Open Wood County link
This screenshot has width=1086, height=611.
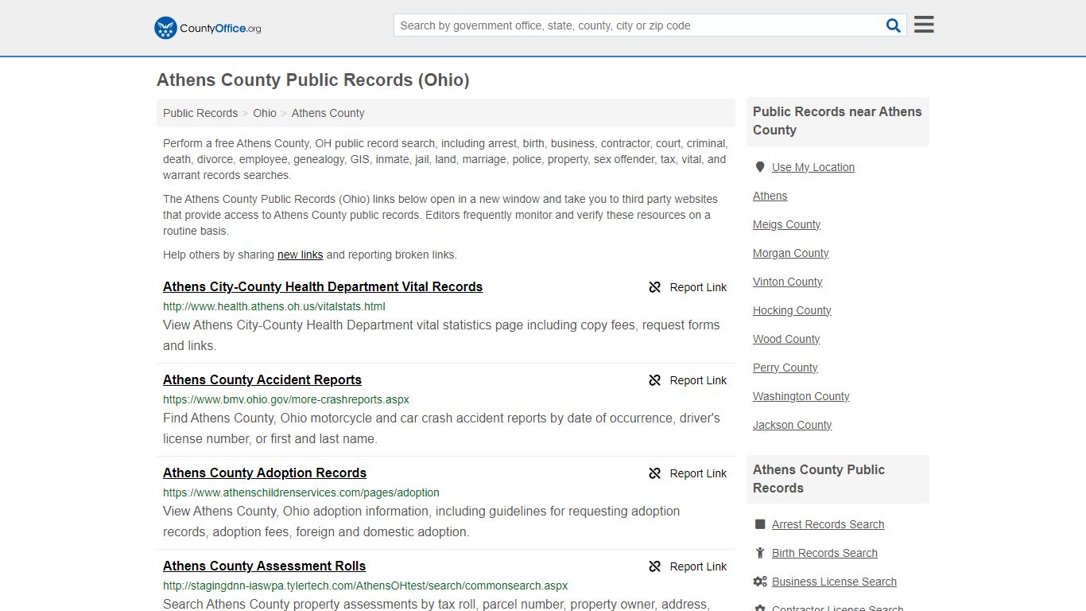pyautogui.click(x=786, y=339)
